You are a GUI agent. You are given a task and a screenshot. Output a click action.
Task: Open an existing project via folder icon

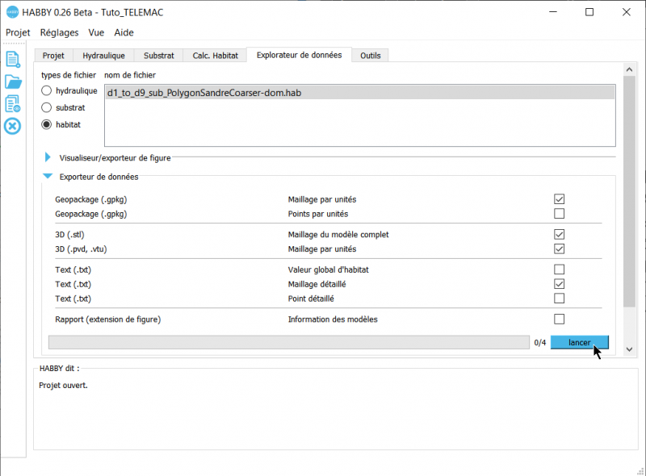(x=12, y=80)
